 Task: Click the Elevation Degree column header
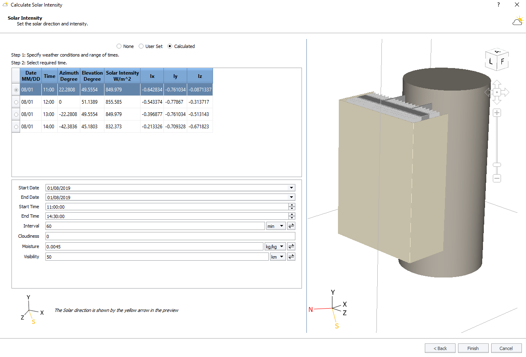pos(92,75)
